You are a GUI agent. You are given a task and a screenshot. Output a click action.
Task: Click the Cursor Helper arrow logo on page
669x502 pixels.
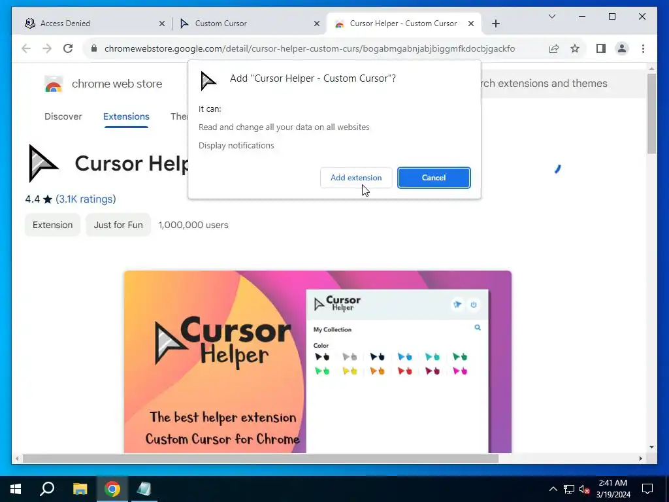click(42, 163)
